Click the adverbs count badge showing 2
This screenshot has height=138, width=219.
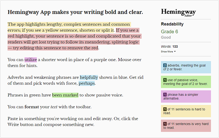point(165,65)
